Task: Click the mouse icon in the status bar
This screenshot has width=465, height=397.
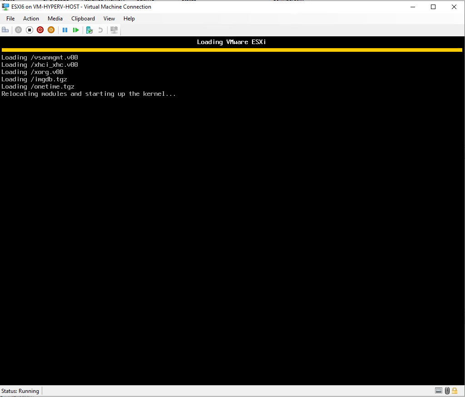Action: coord(447,391)
